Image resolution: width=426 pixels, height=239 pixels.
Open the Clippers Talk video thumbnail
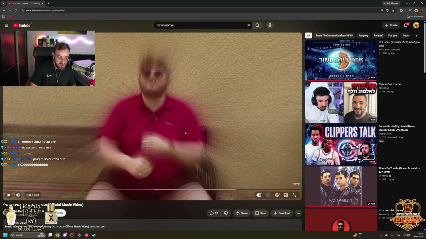pos(341,145)
